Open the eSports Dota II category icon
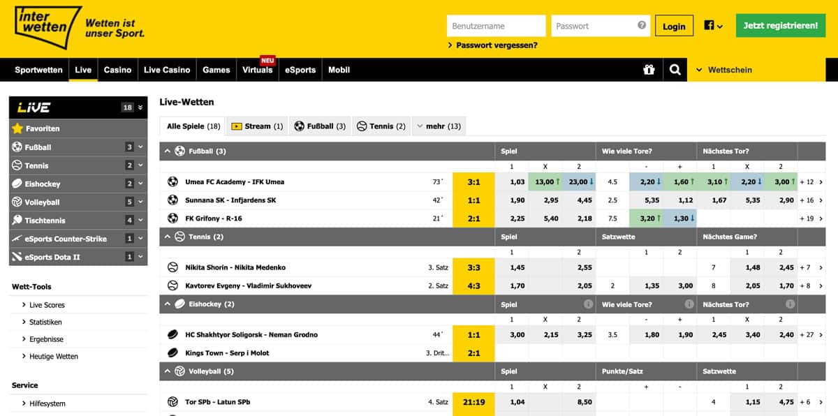This screenshot has width=838, height=416. click(x=22, y=256)
